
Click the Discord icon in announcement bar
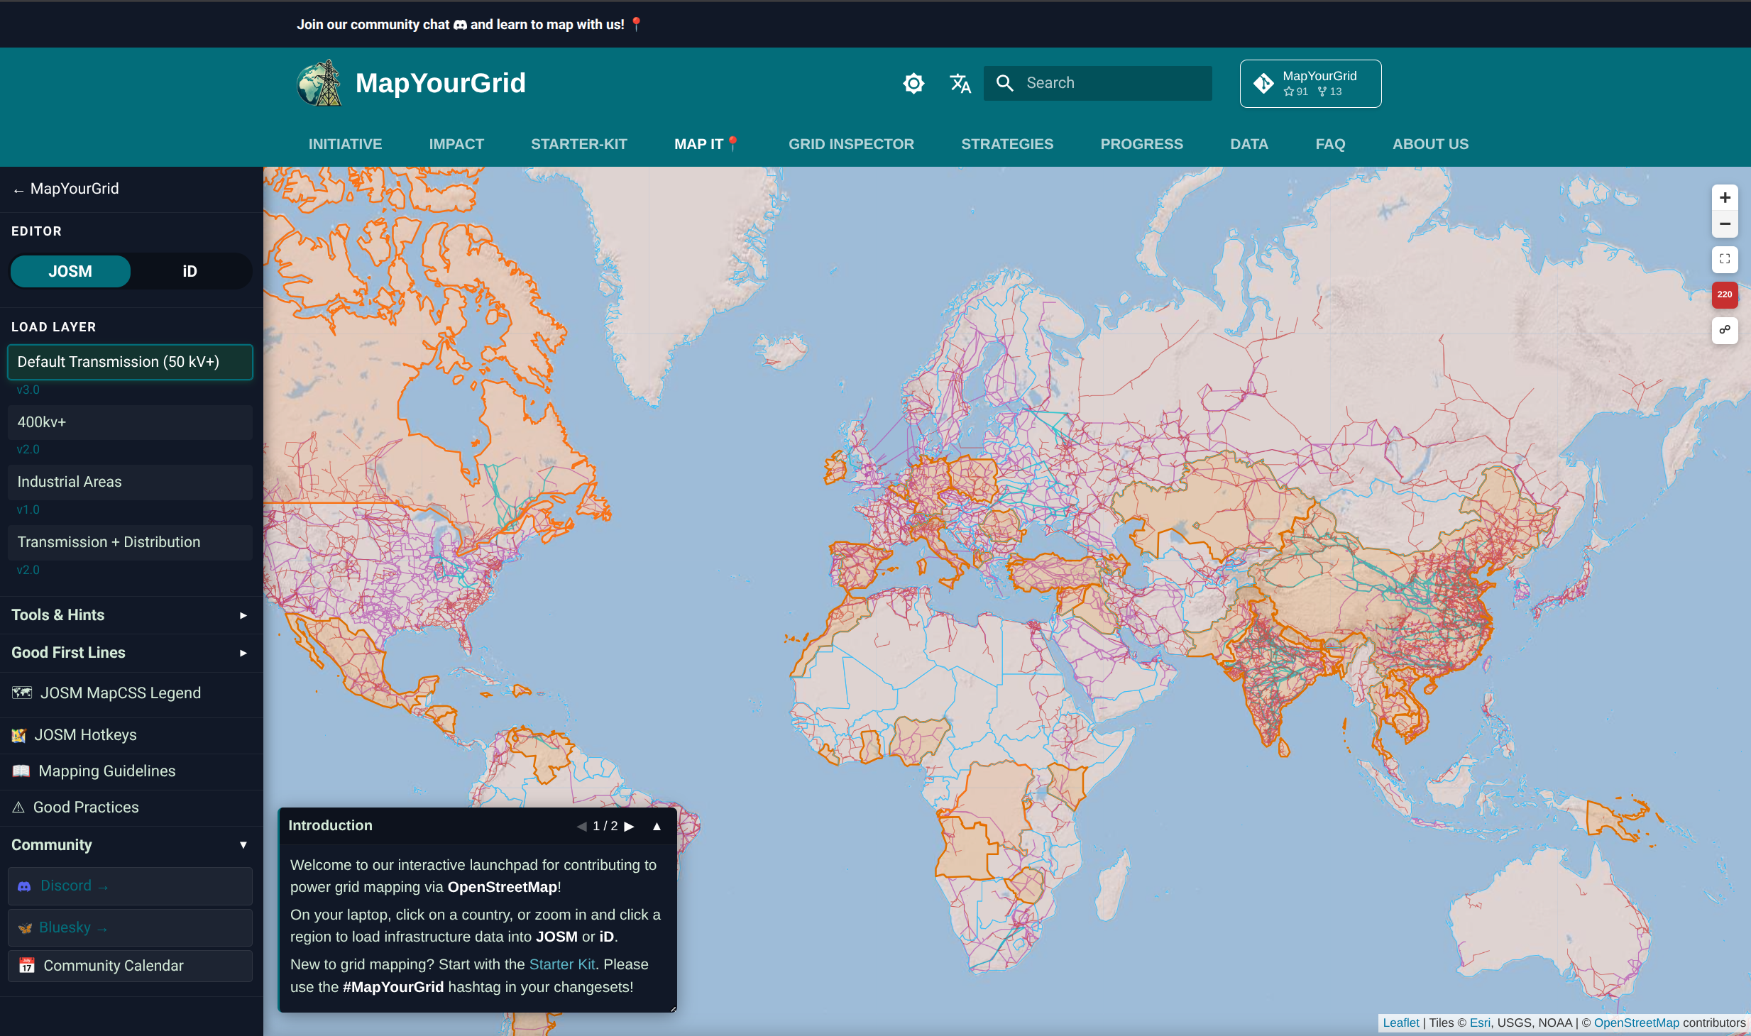pos(460,25)
